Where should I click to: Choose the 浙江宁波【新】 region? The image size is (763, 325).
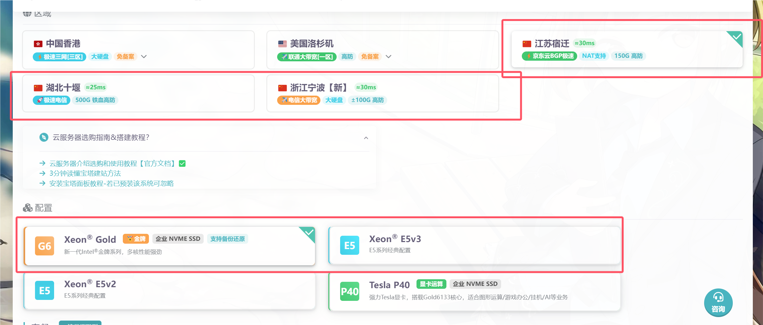[382, 93]
